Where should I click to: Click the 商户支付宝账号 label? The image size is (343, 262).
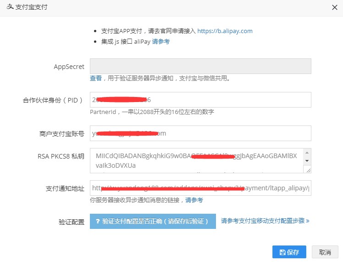pos(62,134)
